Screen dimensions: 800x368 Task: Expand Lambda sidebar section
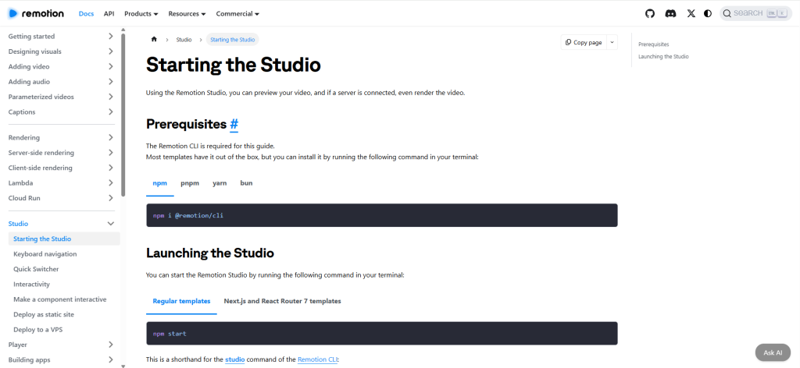click(x=61, y=182)
